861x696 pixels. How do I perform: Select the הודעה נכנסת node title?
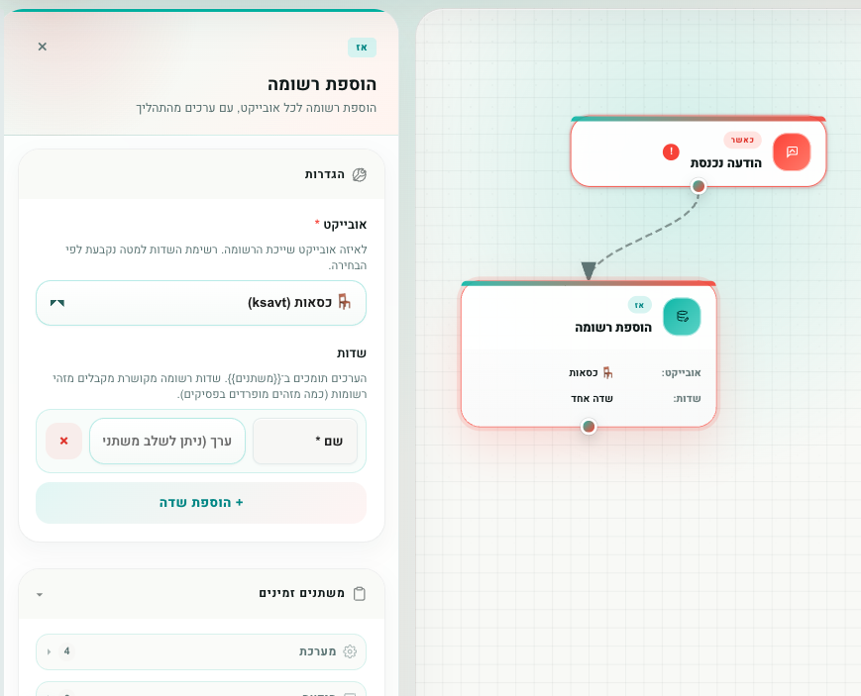pyautogui.click(x=726, y=163)
